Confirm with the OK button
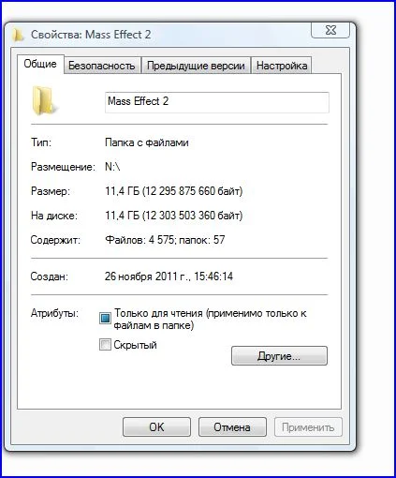 pyautogui.click(x=156, y=427)
